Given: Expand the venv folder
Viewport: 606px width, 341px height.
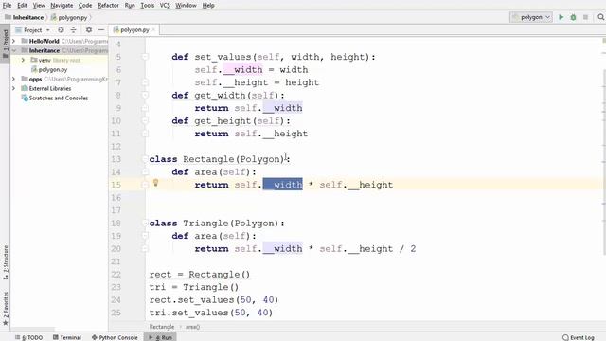Looking at the screenshot, I should point(23,60).
